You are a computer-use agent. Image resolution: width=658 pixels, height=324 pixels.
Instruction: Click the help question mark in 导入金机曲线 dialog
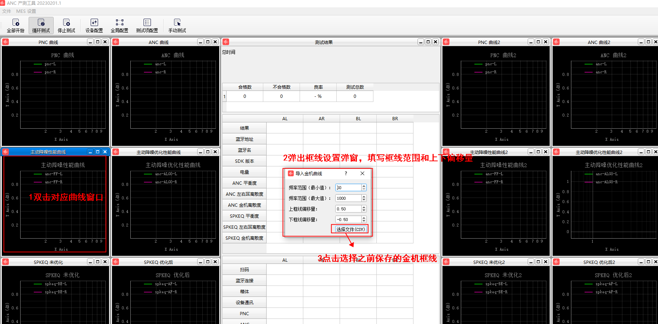tap(346, 173)
